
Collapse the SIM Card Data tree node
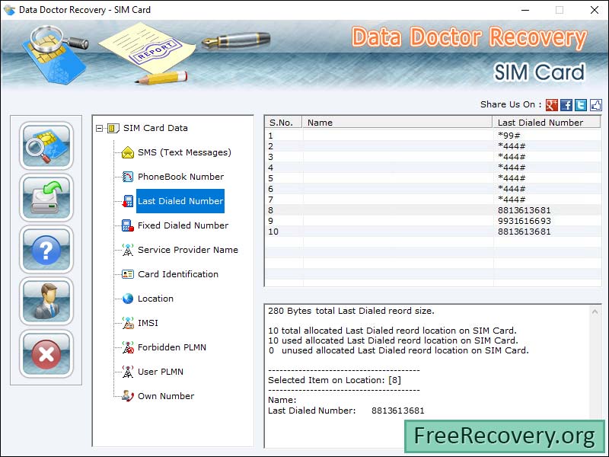click(x=100, y=128)
